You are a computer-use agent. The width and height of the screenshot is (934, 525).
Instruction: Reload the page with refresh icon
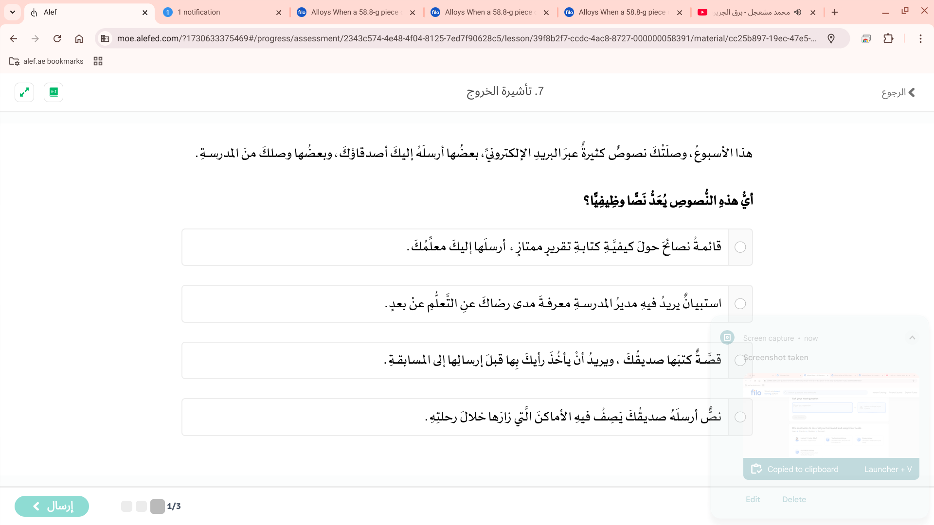tap(57, 38)
